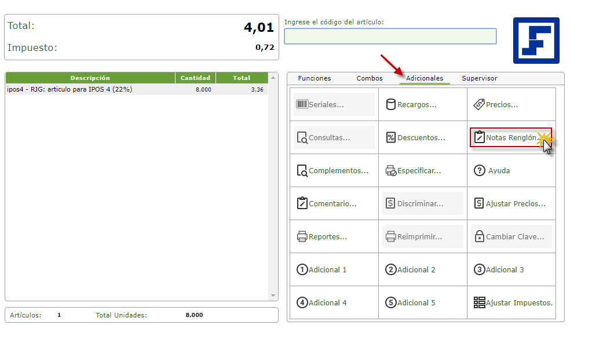
Task: Click the Descuentos percent icon
Action: [391, 137]
